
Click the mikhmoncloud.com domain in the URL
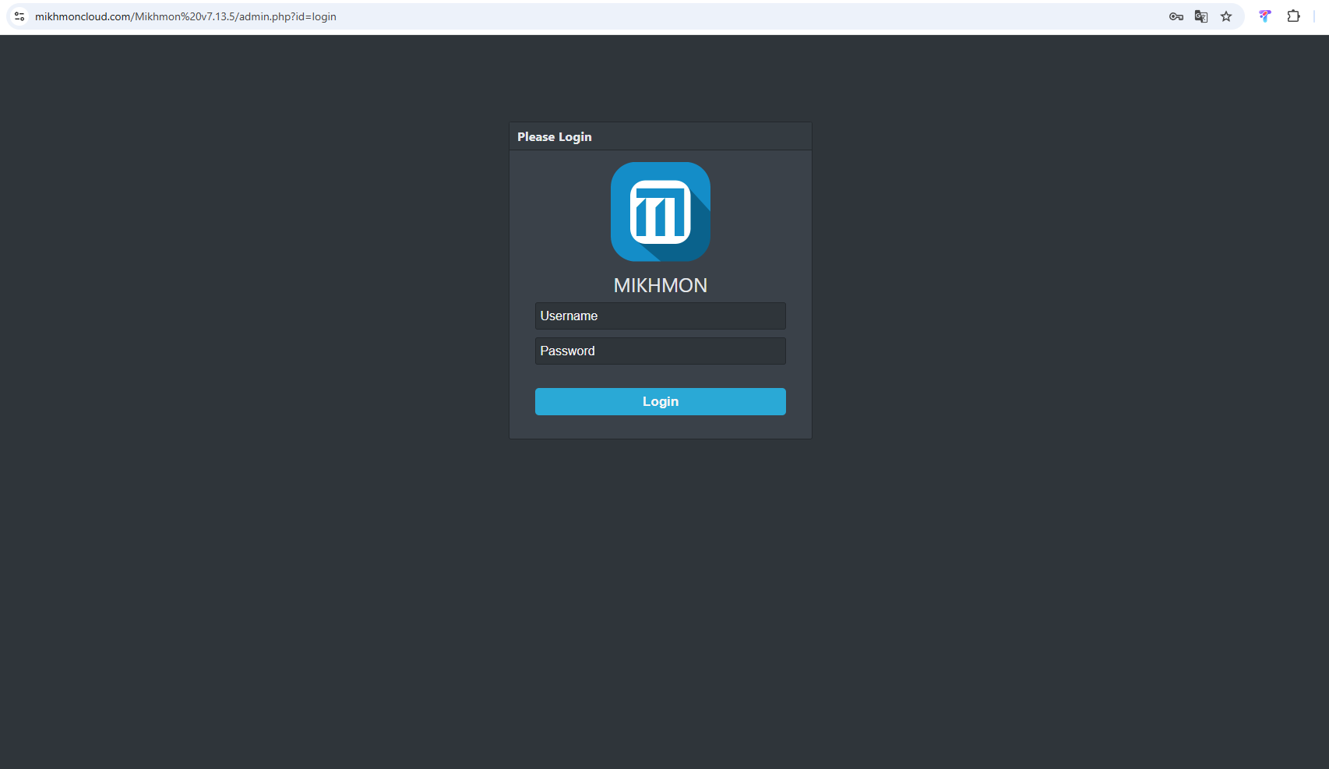[x=83, y=17]
